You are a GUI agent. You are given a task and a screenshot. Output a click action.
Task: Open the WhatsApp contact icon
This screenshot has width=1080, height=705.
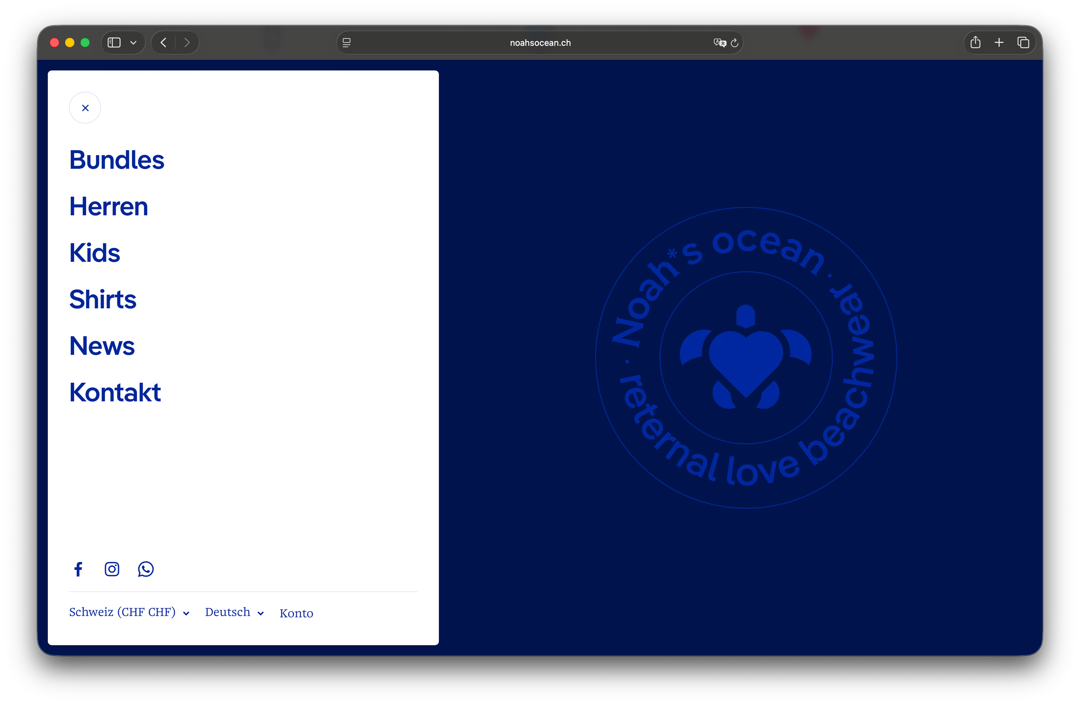(x=145, y=569)
